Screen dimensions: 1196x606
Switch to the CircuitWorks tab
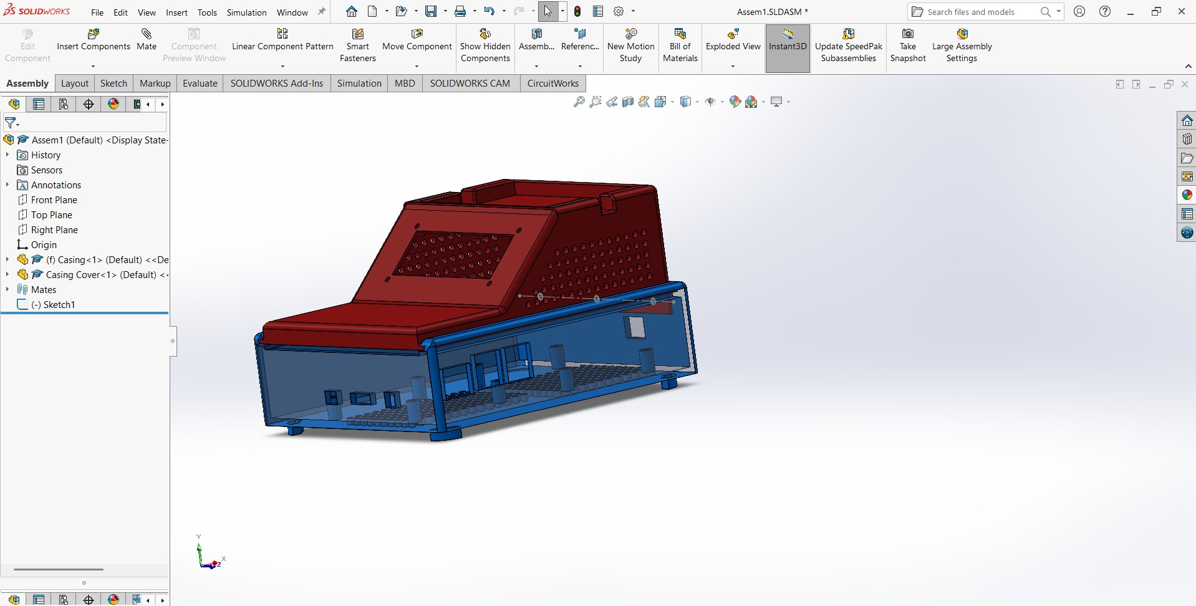coord(552,83)
